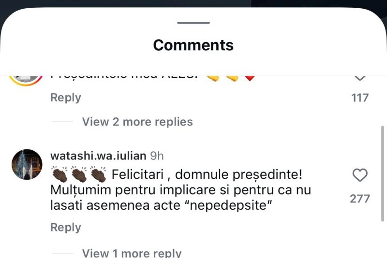View who liked via the 277 count

tap(360, 199)
